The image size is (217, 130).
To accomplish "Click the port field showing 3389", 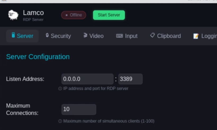I will coord(130,79).
